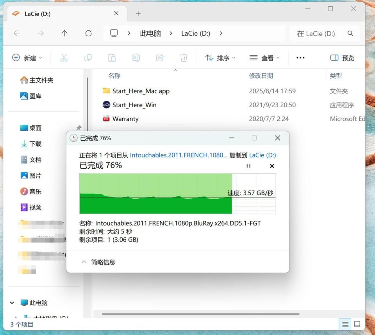The image size is (375, 335).
Task: Click the Cut scissors icon
Action: click(x=64, y=58)
